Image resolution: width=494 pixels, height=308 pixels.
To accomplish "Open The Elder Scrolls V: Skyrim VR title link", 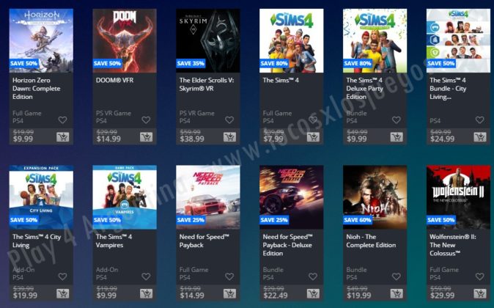I will 207,84.
